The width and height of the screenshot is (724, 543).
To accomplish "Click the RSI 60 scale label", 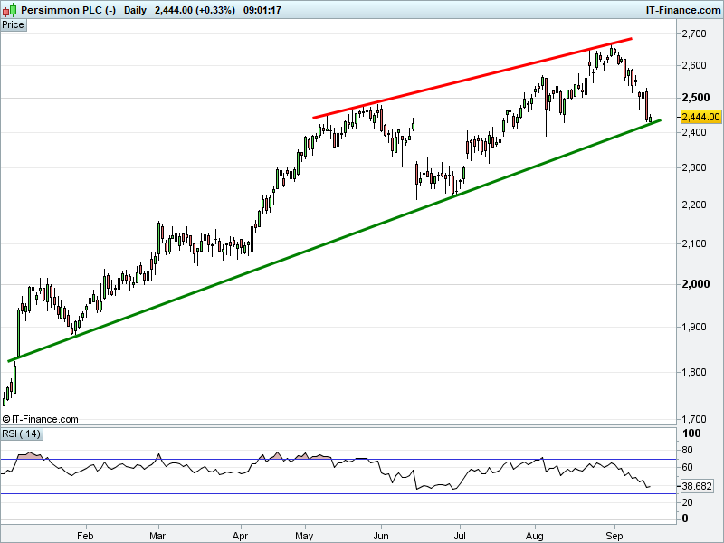I will click(687, 467).
